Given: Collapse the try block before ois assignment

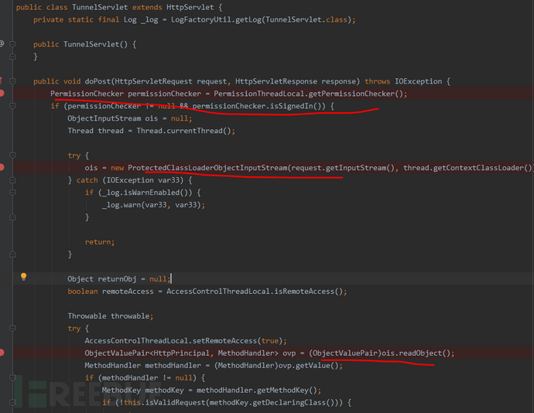Looking at the screenshot, I should coord(12,155).
